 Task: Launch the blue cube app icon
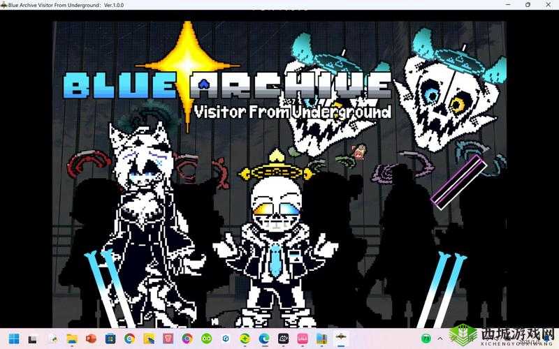(226, 339)
